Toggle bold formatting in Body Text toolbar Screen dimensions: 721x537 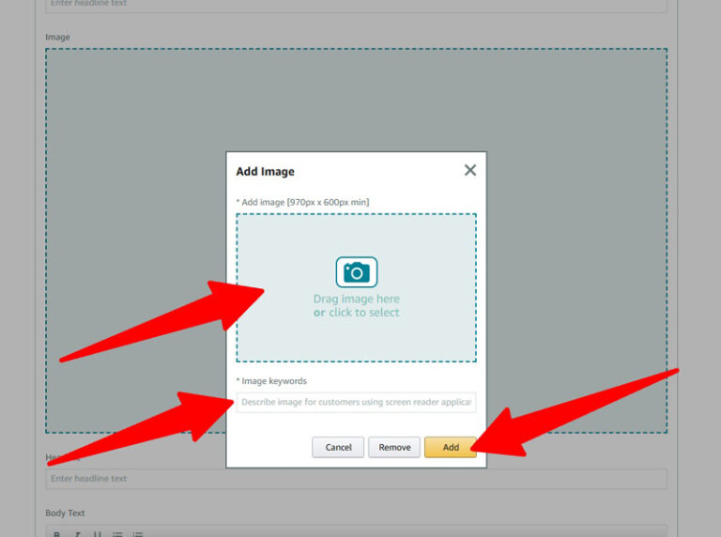click(57, 535)
